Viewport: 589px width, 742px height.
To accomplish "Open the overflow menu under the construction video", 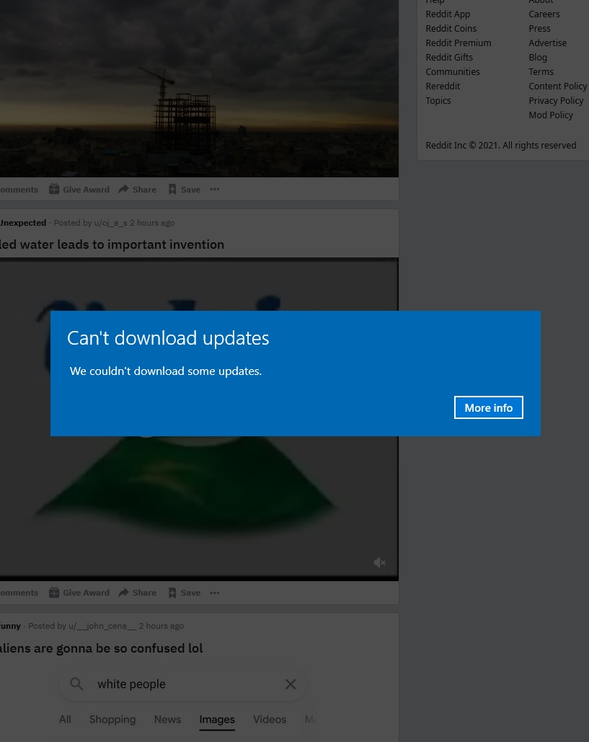I will [x=214, y=189].
